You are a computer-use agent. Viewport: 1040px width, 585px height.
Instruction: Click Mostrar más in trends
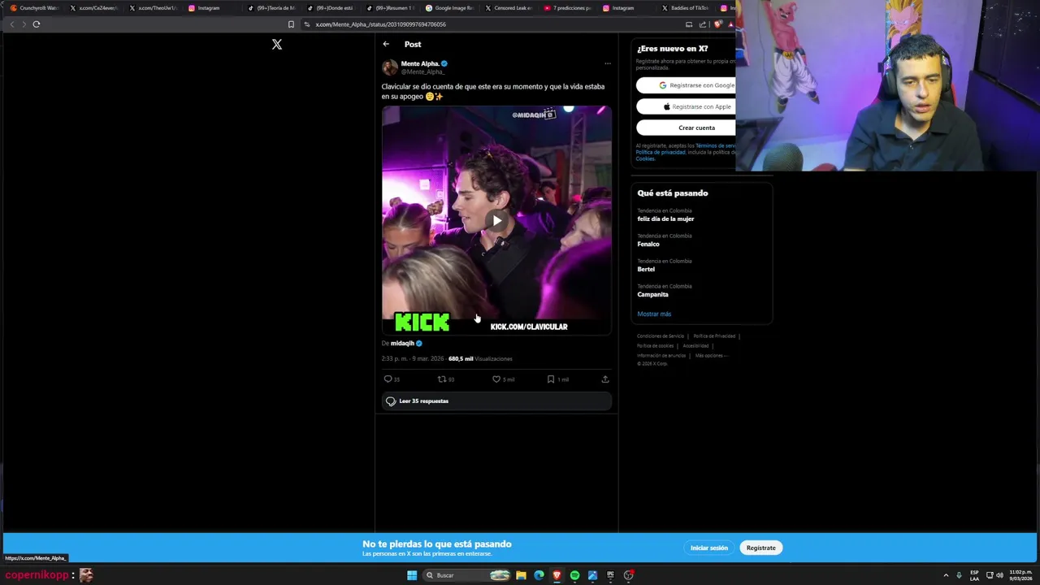click(654, 314)
